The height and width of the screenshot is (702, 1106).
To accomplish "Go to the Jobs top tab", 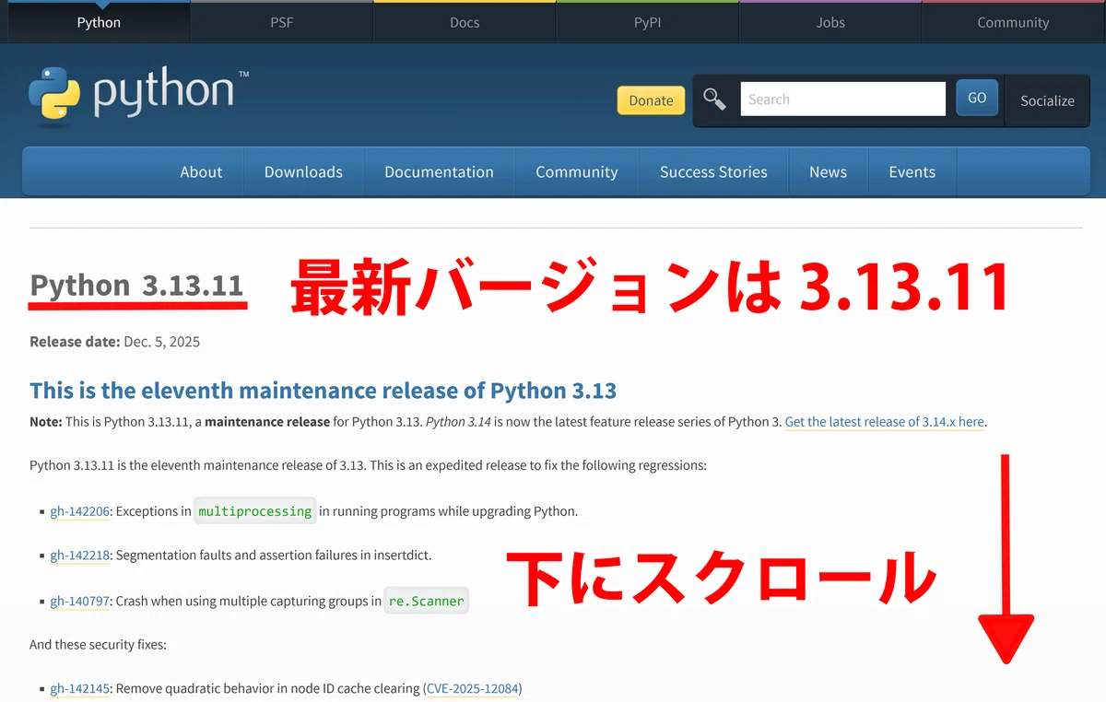I will click(x=830, y=22).
